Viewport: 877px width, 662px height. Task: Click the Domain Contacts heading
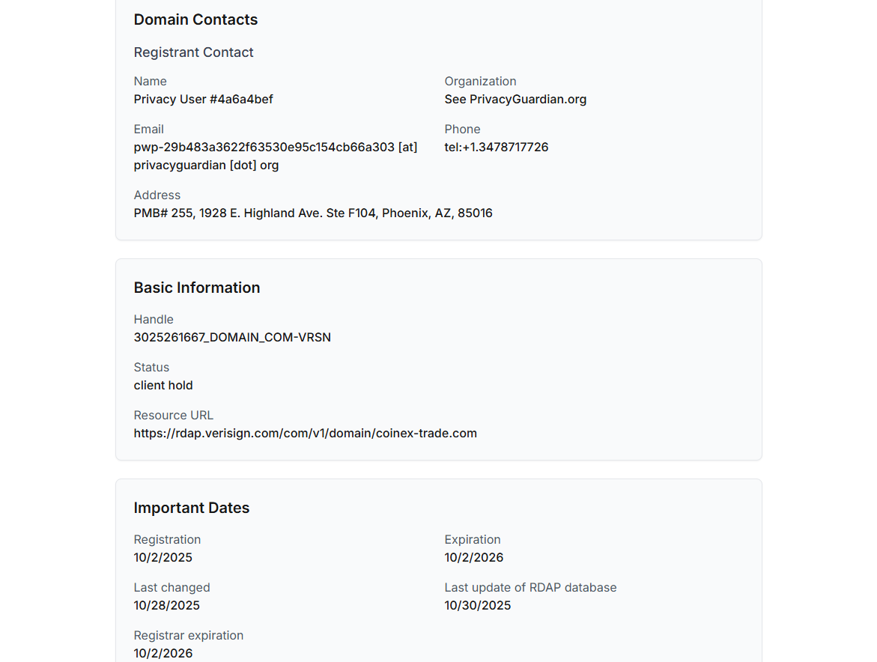(195, 20)
